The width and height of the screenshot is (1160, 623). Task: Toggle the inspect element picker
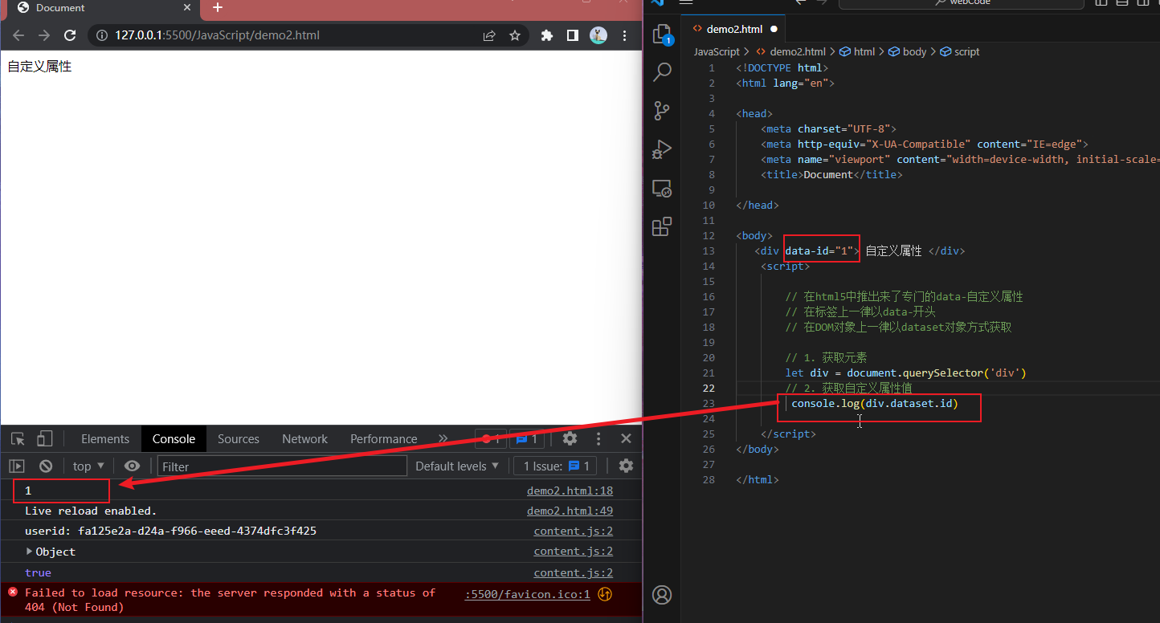[18, 438]
